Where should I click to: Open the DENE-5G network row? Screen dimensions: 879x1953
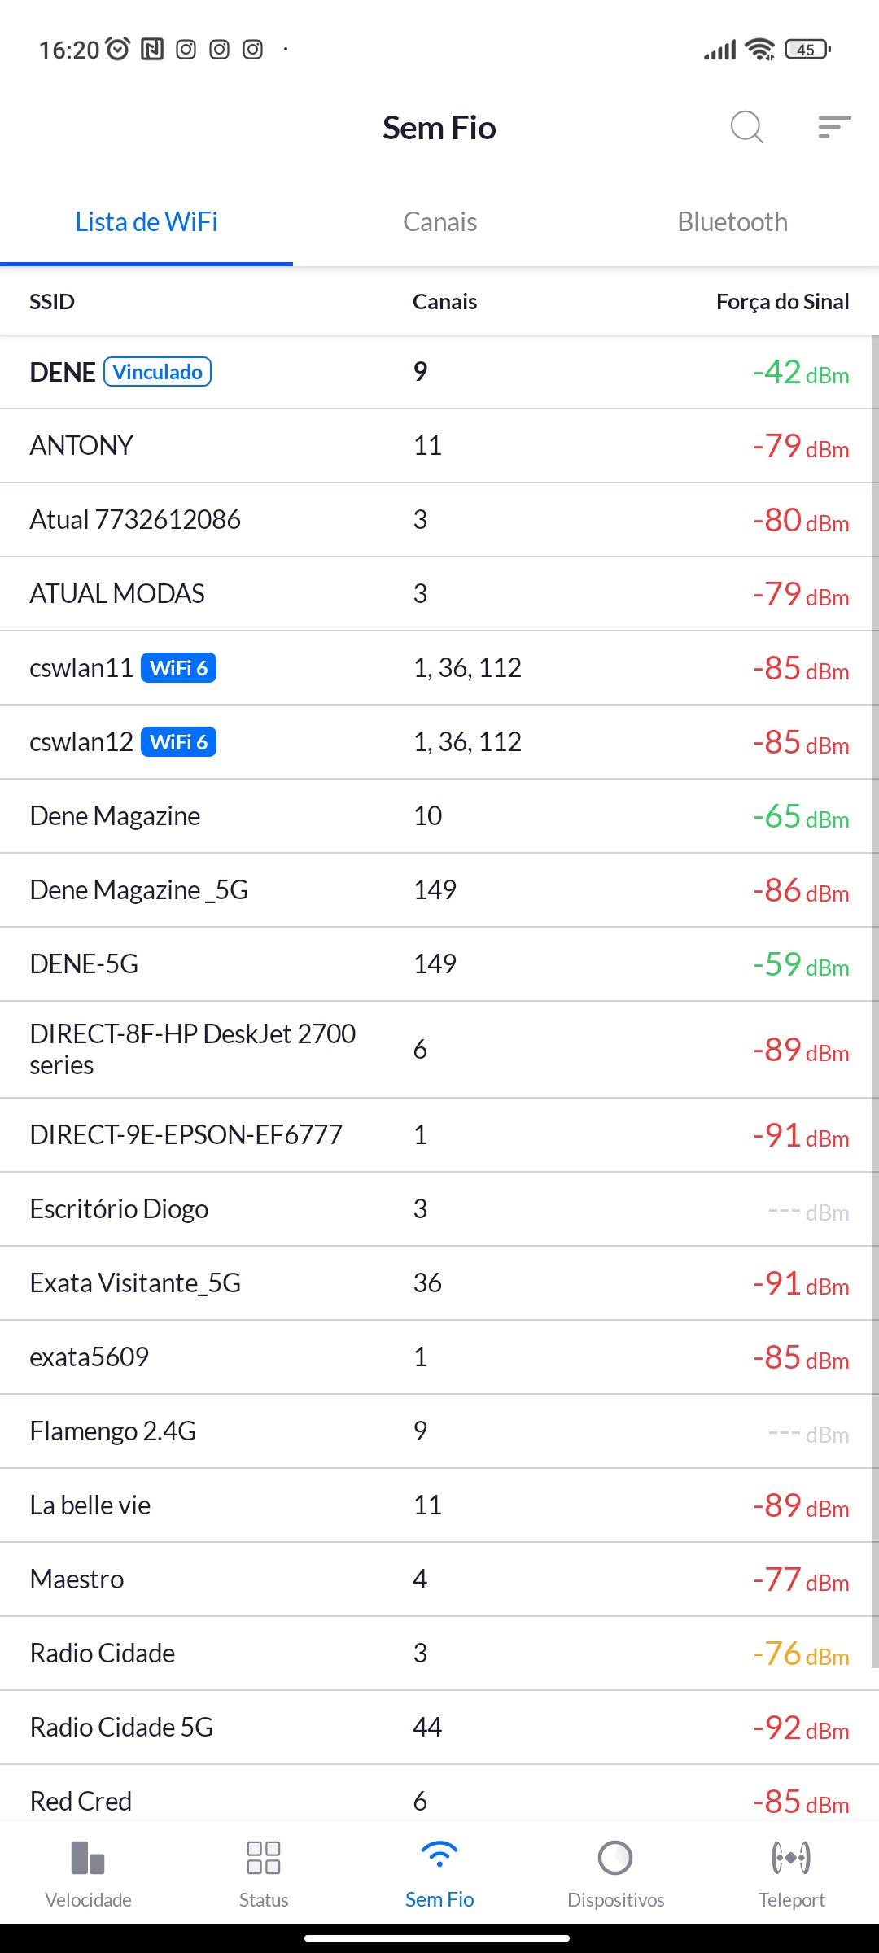(x=439, y=964)
